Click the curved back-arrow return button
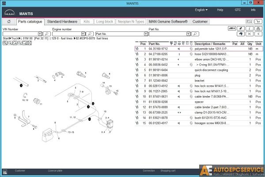The height and width of the screenshot is (177, 265). (241, 34)
